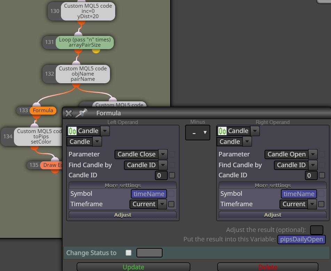The height and width of the screenshot is (271, 331).
Task: Select the orange Formula block 133
Action: [43, 110]
